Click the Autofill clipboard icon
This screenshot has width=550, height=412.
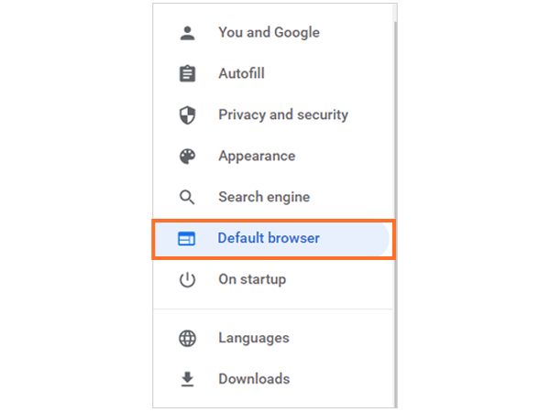[x=187, y=74]
